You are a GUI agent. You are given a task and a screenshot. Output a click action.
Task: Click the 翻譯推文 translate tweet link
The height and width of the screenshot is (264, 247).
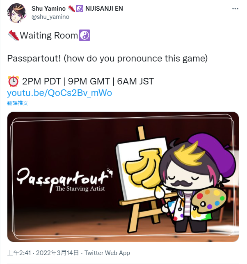click(18, 103)
